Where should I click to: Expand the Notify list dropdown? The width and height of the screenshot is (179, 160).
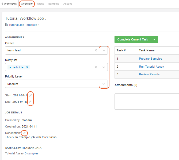click(104, 67)
